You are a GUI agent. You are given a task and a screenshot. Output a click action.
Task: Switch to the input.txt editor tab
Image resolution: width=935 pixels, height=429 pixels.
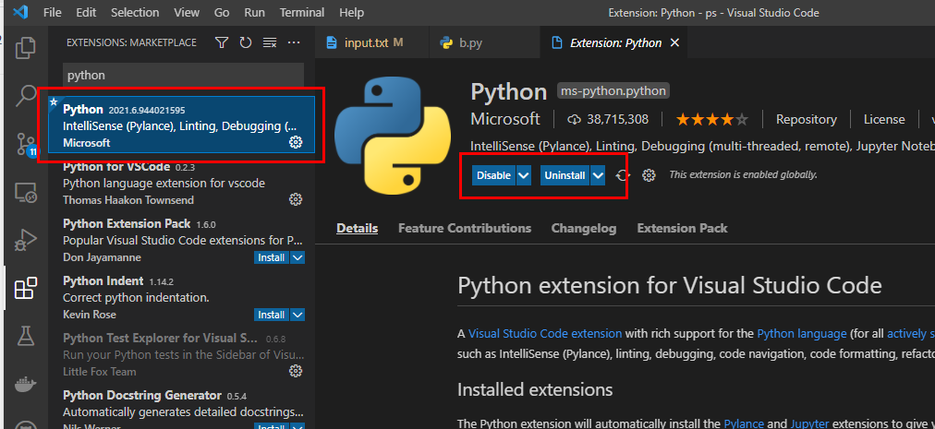click(372, 42)
